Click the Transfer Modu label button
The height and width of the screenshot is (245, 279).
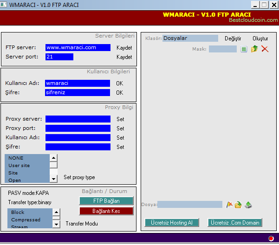tap(82, 224)
